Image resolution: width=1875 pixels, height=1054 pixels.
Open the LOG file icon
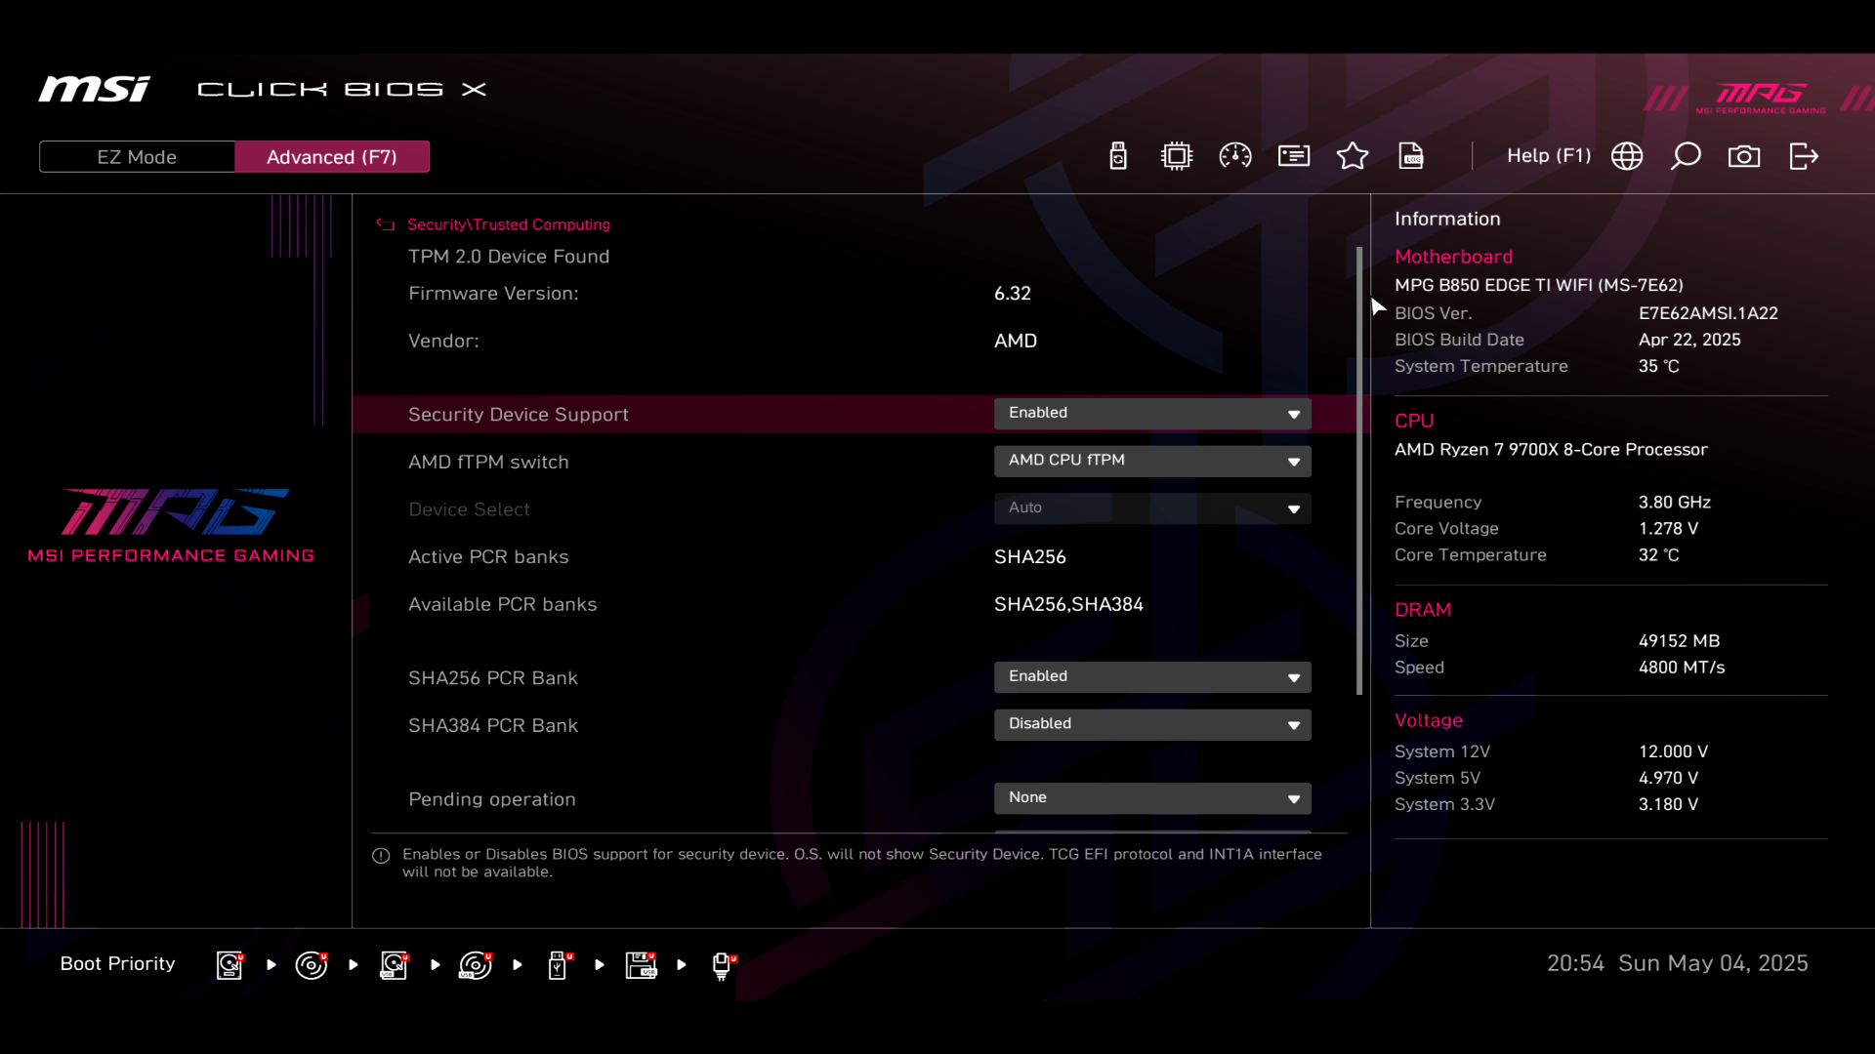tap(1411, 156)
